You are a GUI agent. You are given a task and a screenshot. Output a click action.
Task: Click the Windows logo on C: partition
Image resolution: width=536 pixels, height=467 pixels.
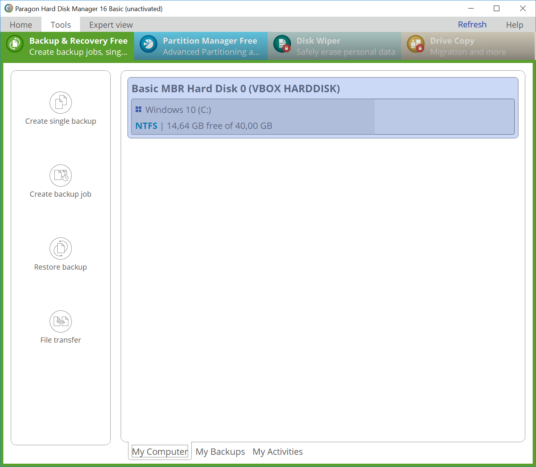tap(138, 109)
